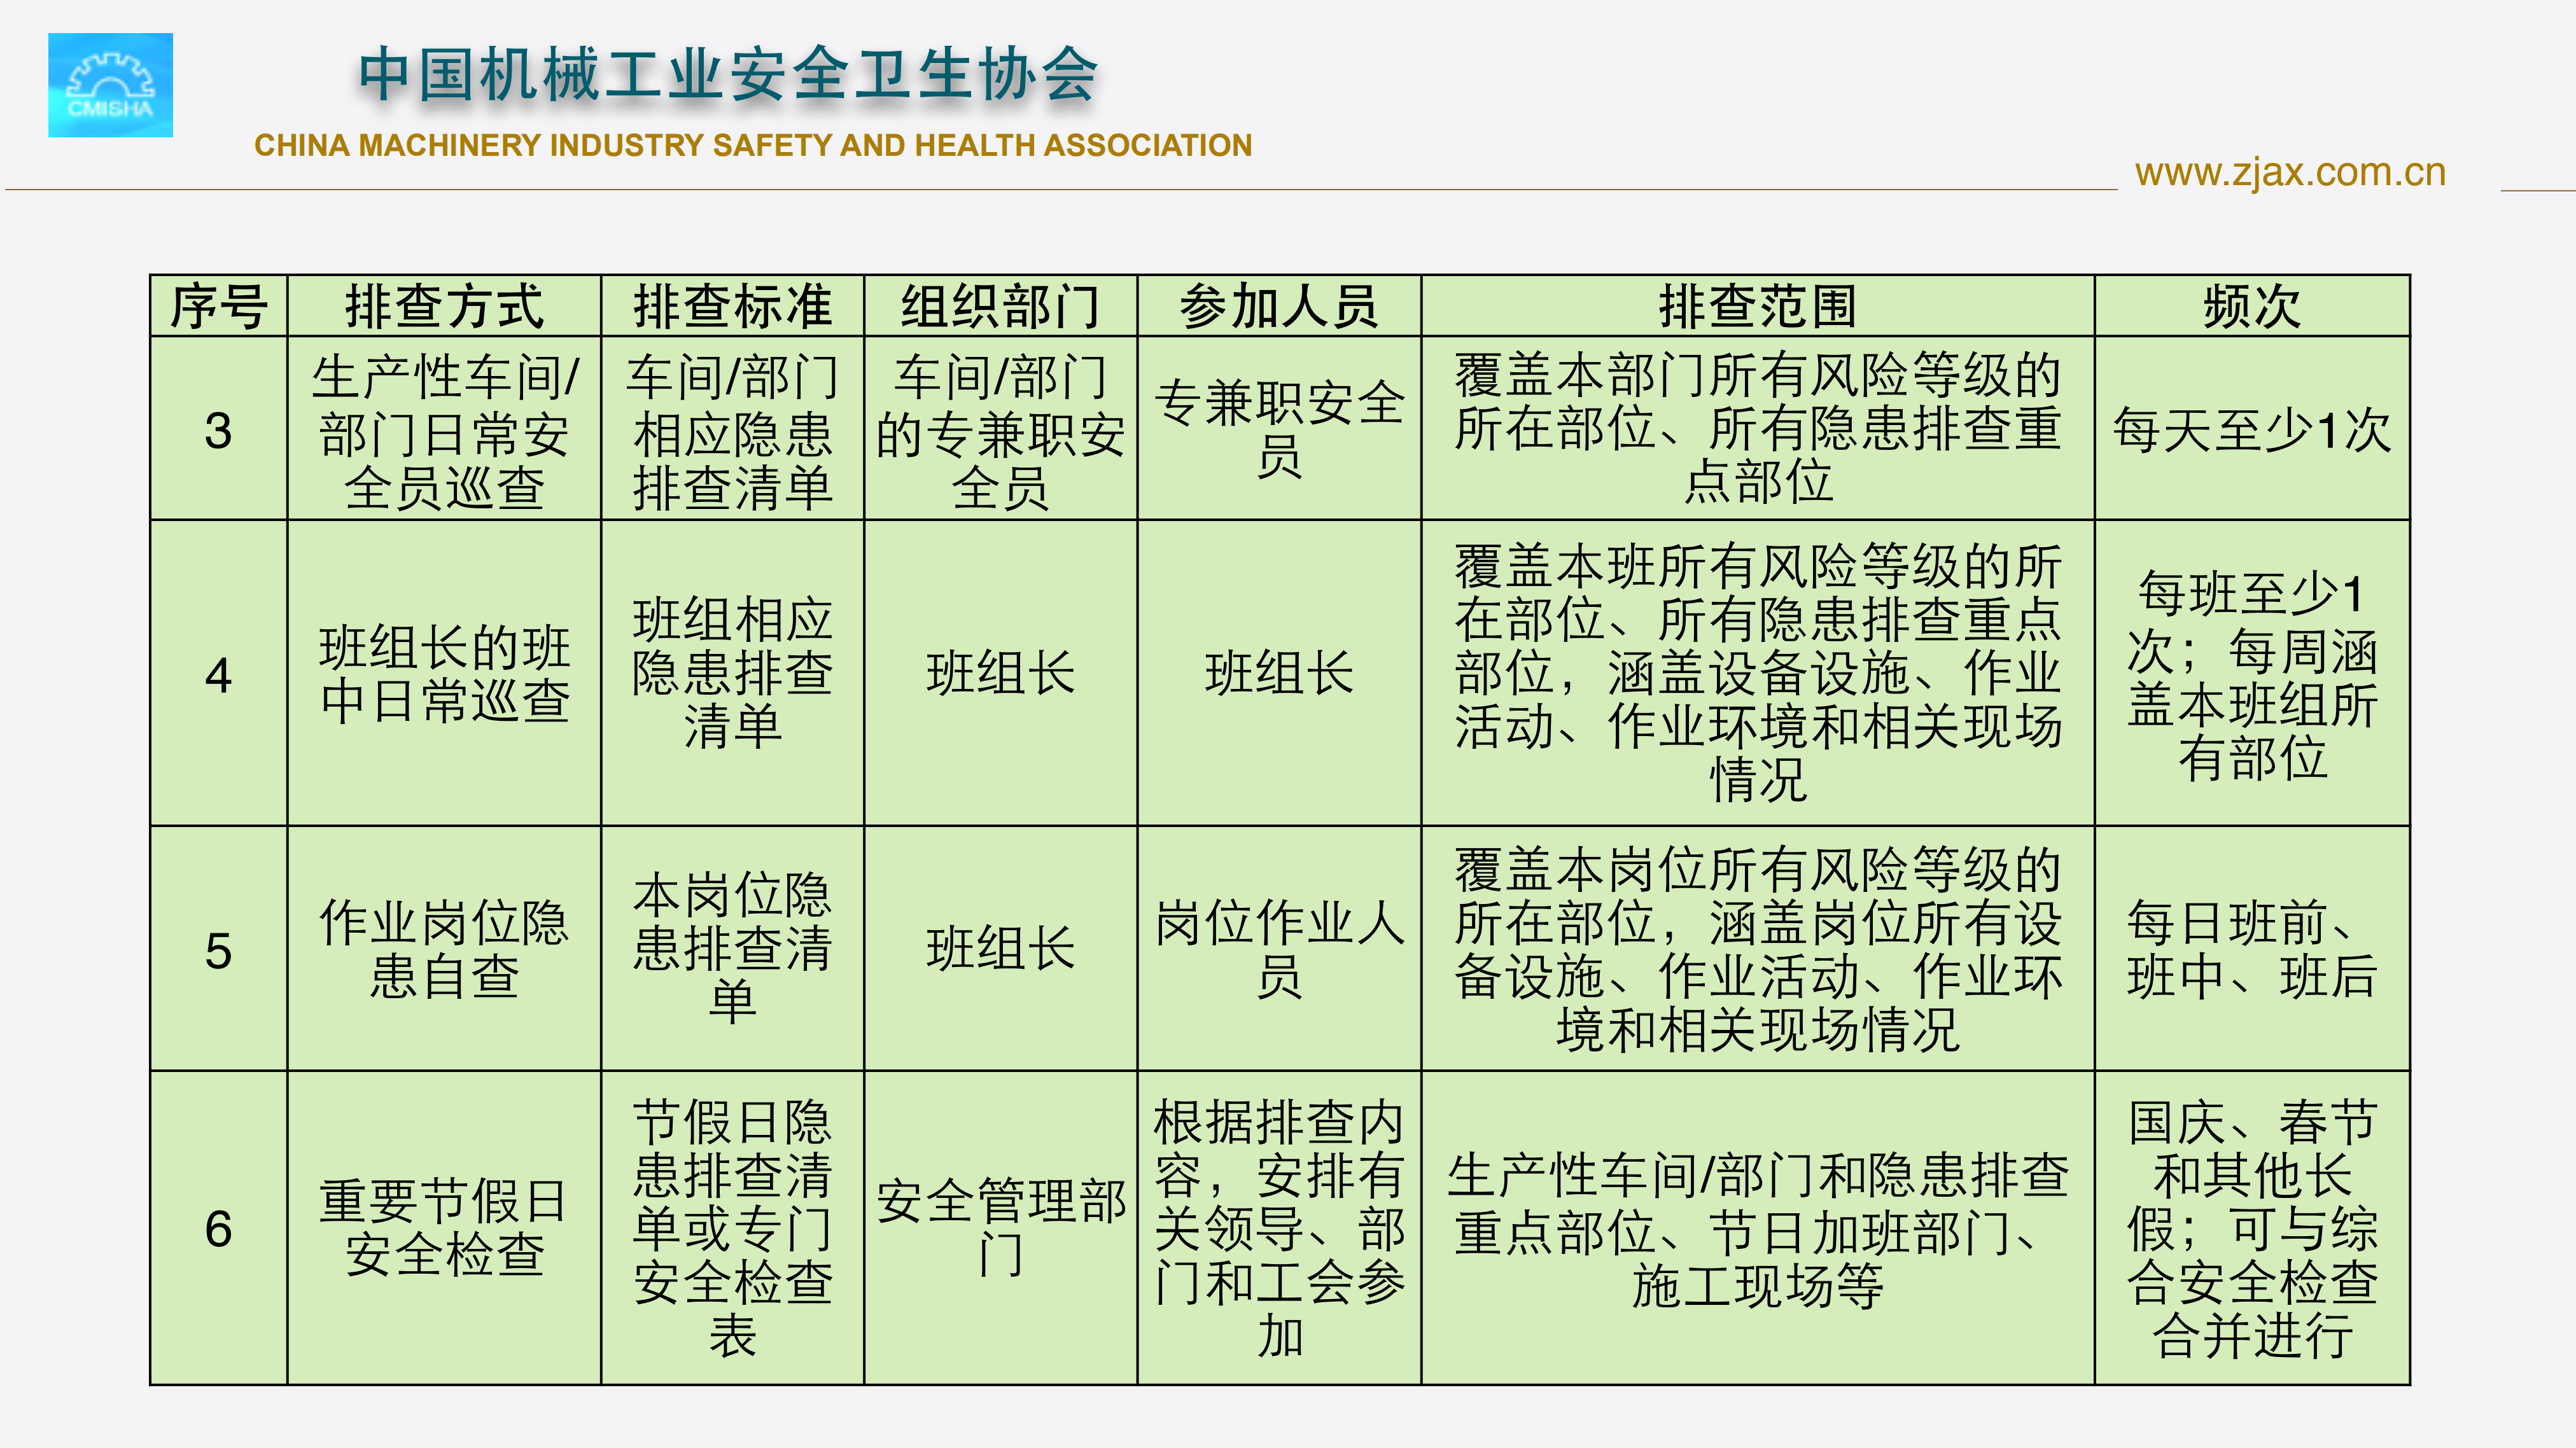Click cell 班组相应隐患排查清单
2576x1448 pixels.
click(x=732, y=673)
